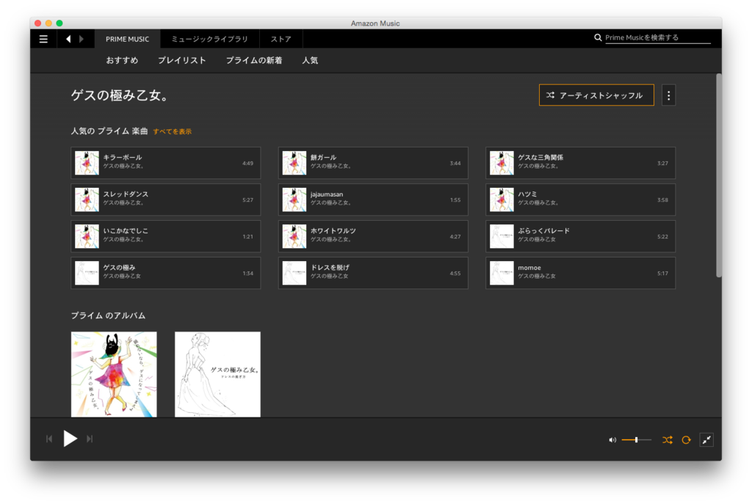Focus the Prime Music search field

point(657,37)
